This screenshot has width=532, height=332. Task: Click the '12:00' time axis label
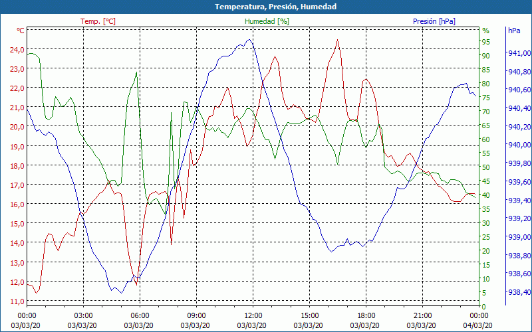click(253, 316)
